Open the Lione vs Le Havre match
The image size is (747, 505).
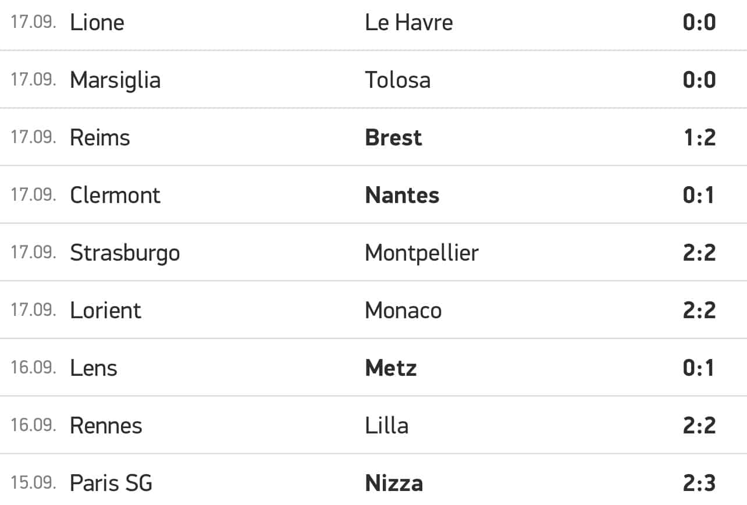coord(373,23)
